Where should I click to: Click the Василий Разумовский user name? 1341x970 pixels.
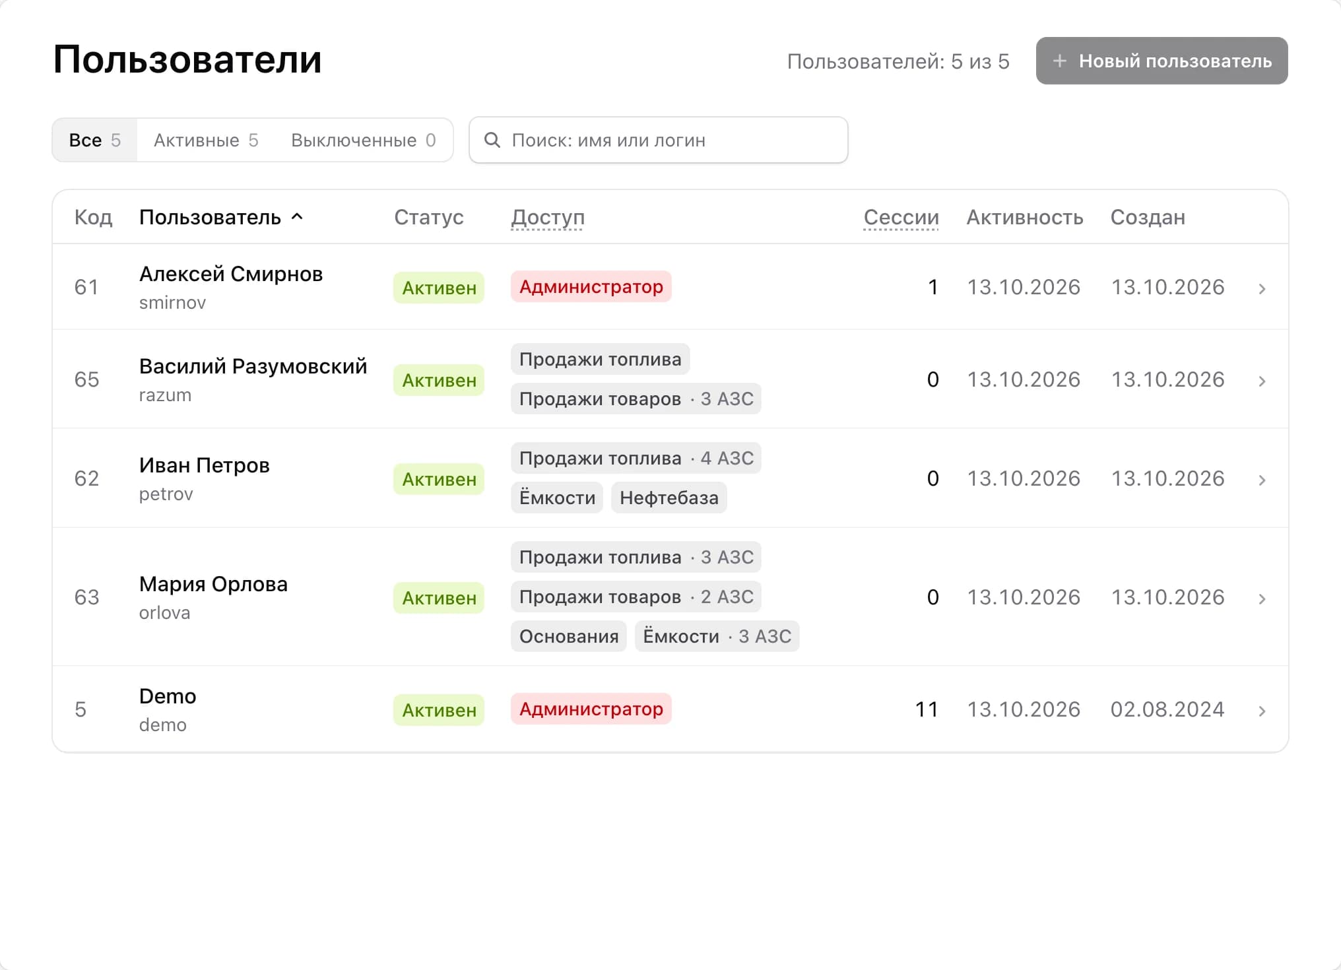253,366
